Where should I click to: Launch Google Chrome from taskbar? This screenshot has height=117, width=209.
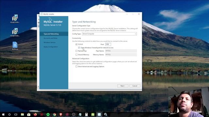tap(55, 114)
